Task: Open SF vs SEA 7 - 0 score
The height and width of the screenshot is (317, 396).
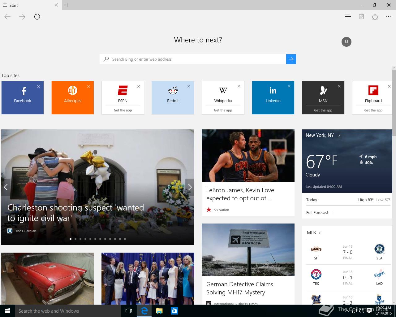Action: click(348, 252)
